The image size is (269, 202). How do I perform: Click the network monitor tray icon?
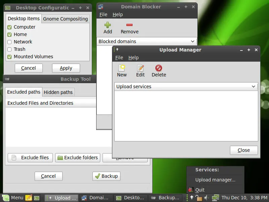(215, 198)
